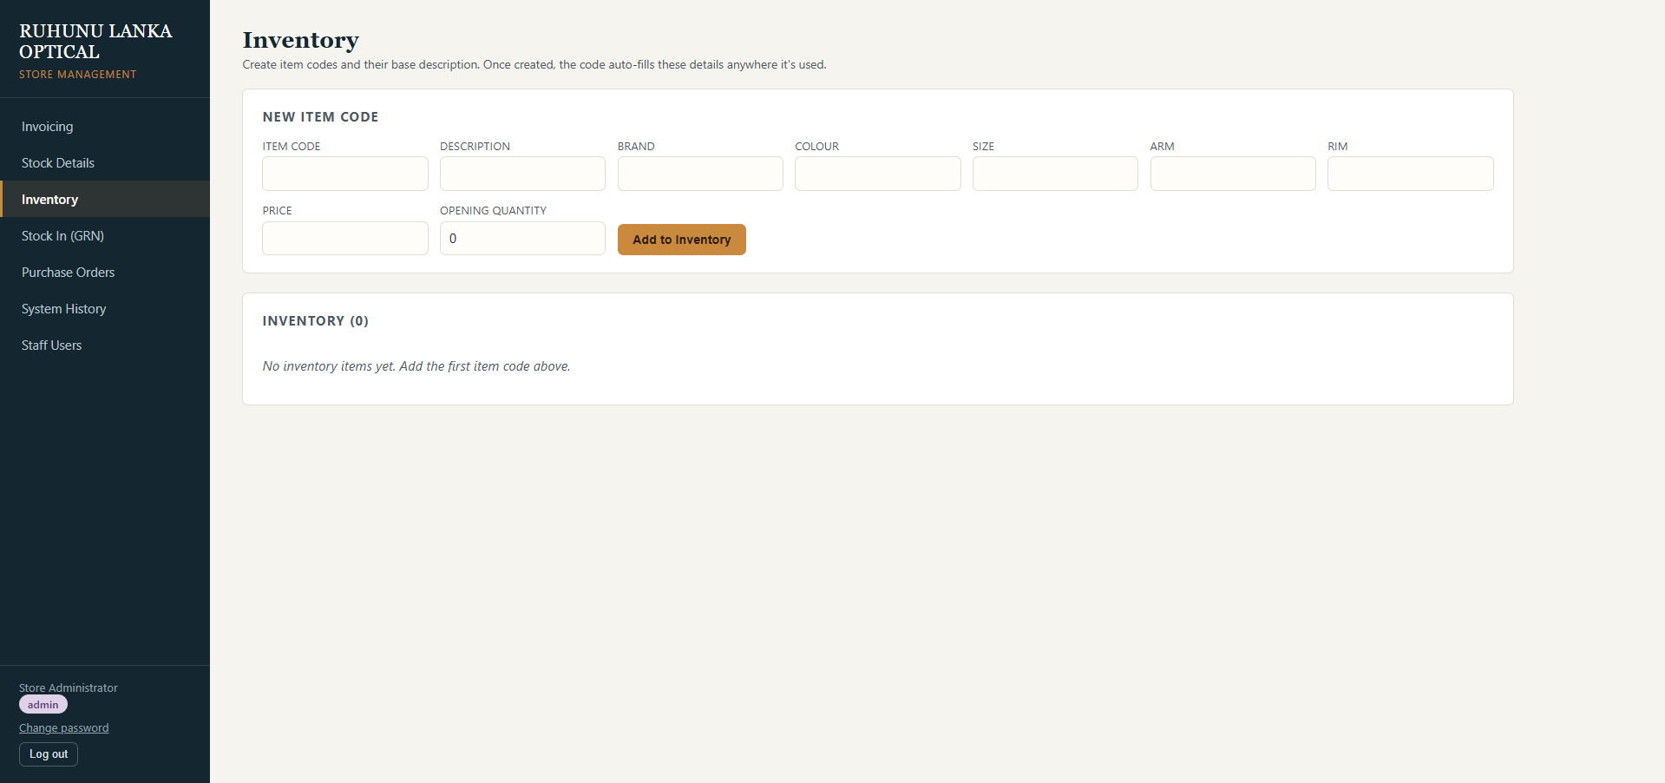Image resolution: width=1665 pixels, height=783 pixels.
Task: Select the Inventory sidebar item
Action: 105,200
